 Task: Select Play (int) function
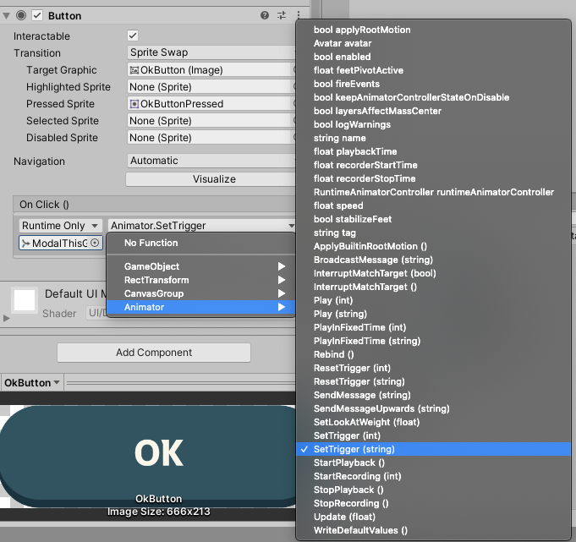433,300
